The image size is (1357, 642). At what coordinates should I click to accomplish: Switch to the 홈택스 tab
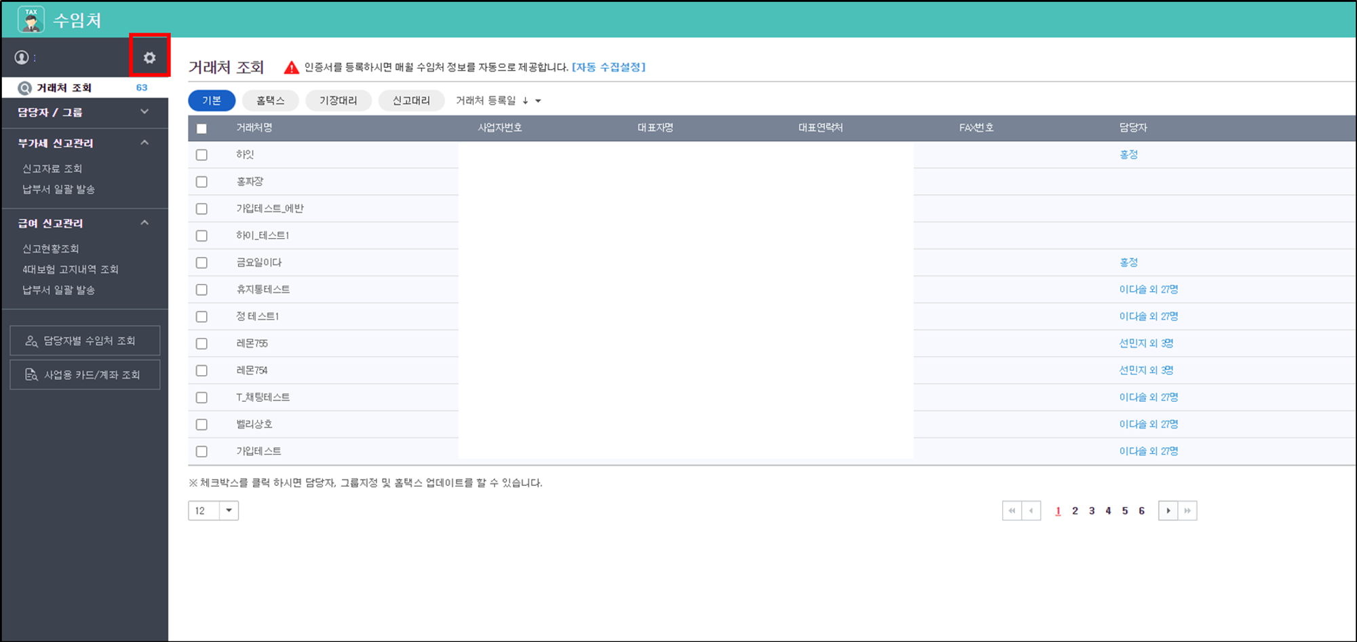270,100
